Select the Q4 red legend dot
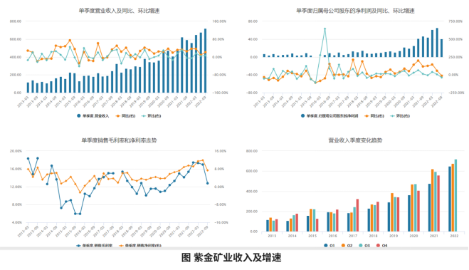The width and height of the screenshot is (469, 270). pyautogui.click(x=378, y=246)
